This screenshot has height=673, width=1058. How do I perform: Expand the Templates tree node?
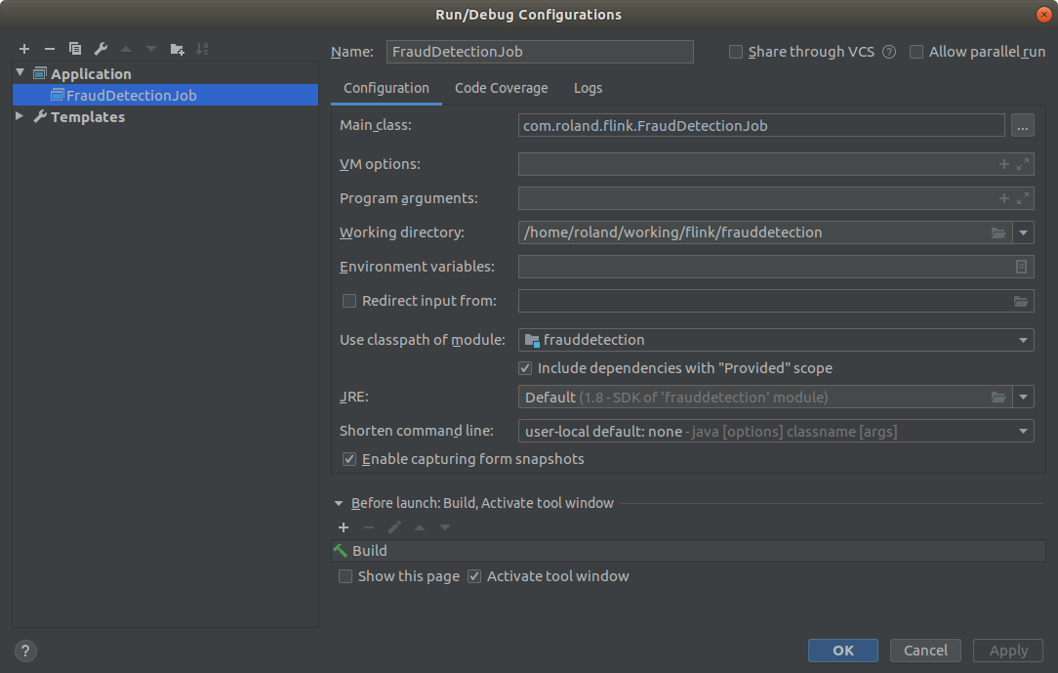pos(20,116)
